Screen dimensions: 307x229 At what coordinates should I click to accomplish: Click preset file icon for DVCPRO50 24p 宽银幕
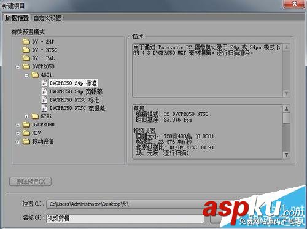[x=44, y=91]
